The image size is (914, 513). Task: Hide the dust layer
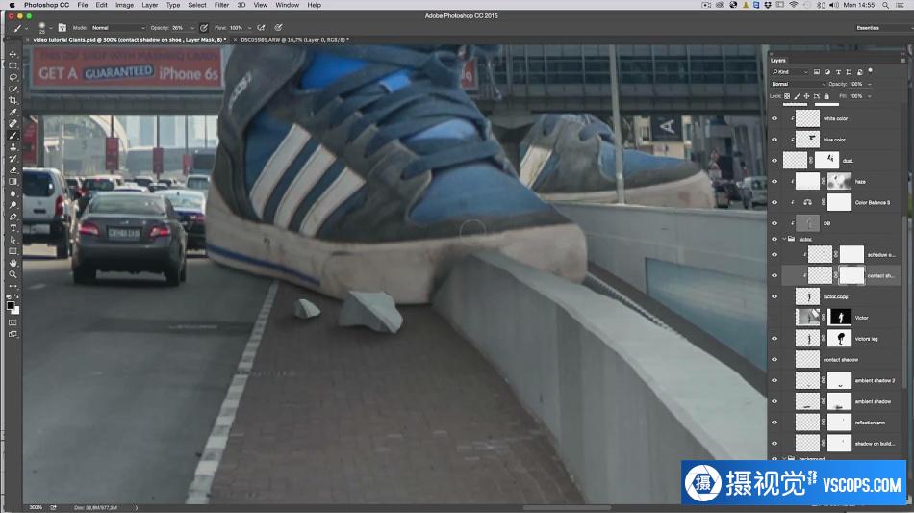pos(774,161)
